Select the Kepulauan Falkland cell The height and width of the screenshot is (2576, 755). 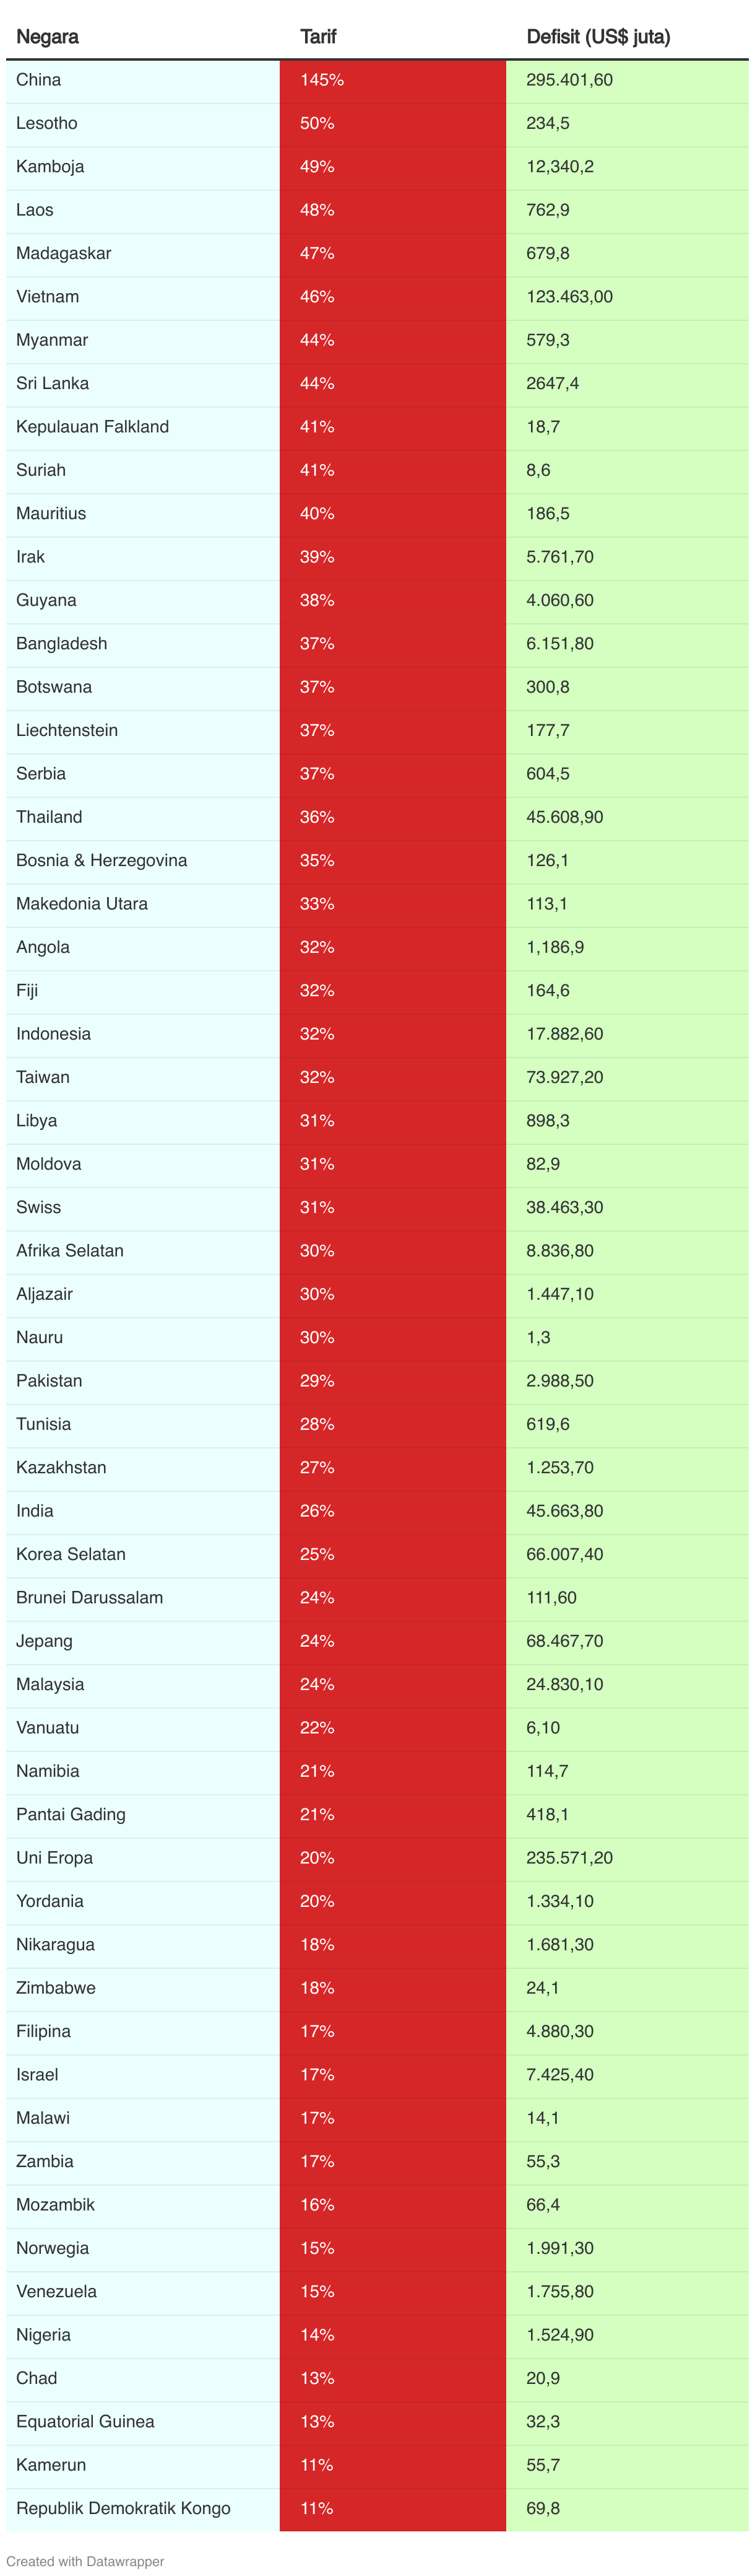coord(143,427)
